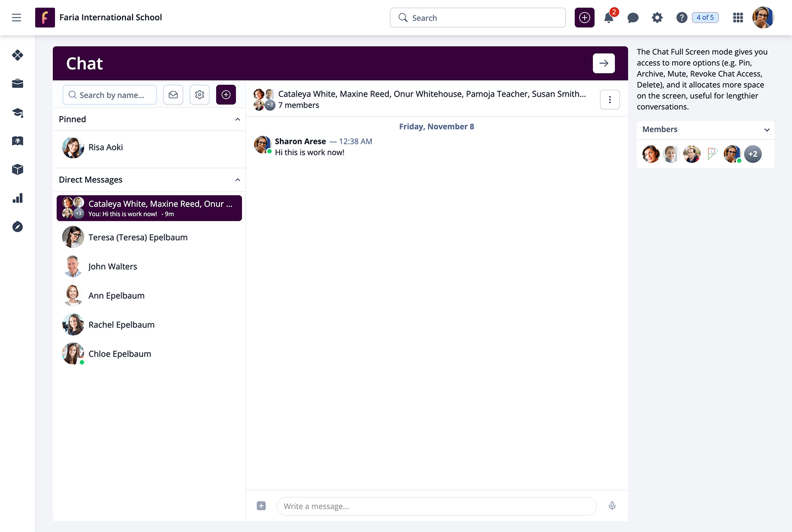Image resolution: width=792 pixels, height=532 pixels.
Task: Click the Write a message field
Action: coord(437,506)
